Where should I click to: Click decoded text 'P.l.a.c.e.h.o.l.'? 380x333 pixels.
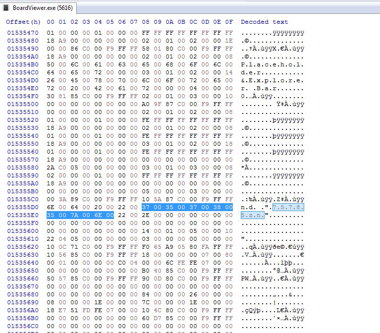pyautogui.click(x=272, y=65)
